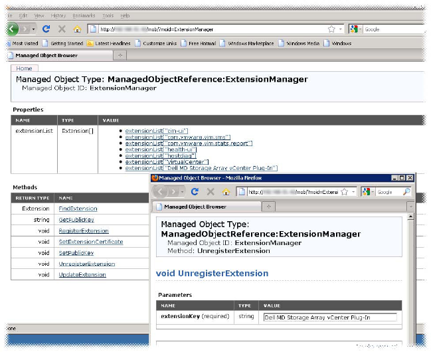The width and height of the screenshot is (431, 352).
Task: Open tab list dropdown in popup window
Action: coord(411,207)
